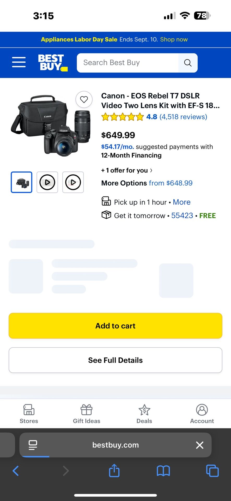Open the 4,518 reviews link
This screenshot has height=501, width=231.
[x=183, y=117]
